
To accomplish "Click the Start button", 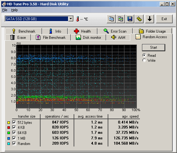I will [x=153, y=47].
